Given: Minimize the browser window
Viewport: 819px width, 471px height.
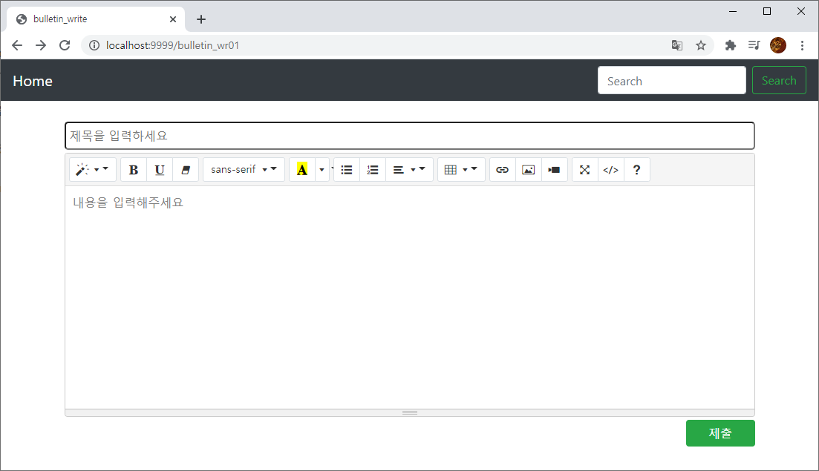Looking at the screenshot, I should [733, 11].
